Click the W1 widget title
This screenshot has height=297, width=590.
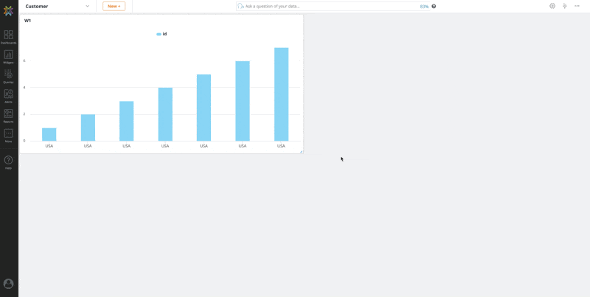(28, 21)
